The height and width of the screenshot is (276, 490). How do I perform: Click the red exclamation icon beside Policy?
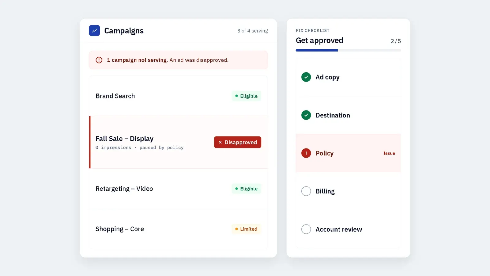pyautogui.click(x=306, y=153)
